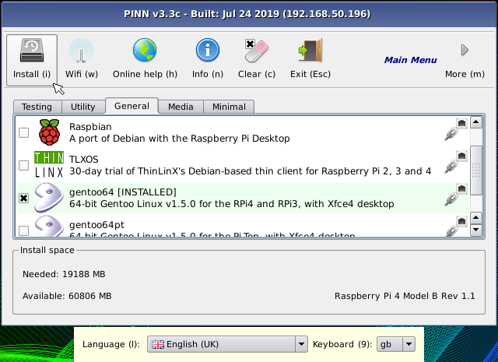The height and width of the screenshot is (362, 498).
Task: Click the More (m) arrow button
Action: pos(465,60)
